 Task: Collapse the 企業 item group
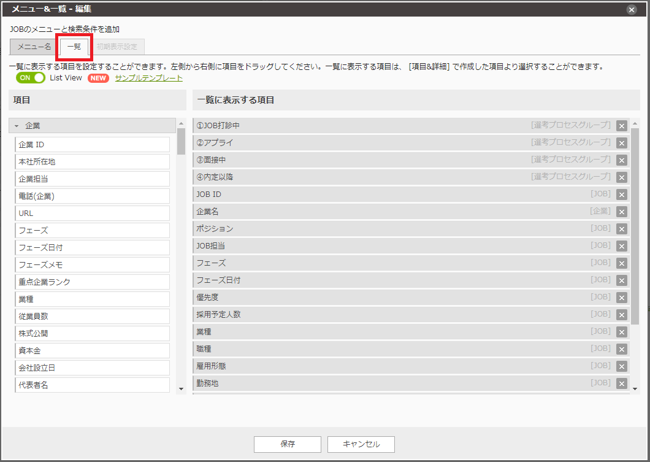[17, 126]
